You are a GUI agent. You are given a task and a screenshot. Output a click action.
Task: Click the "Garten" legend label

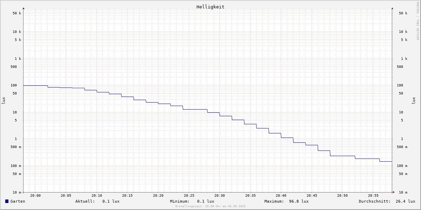18,201
